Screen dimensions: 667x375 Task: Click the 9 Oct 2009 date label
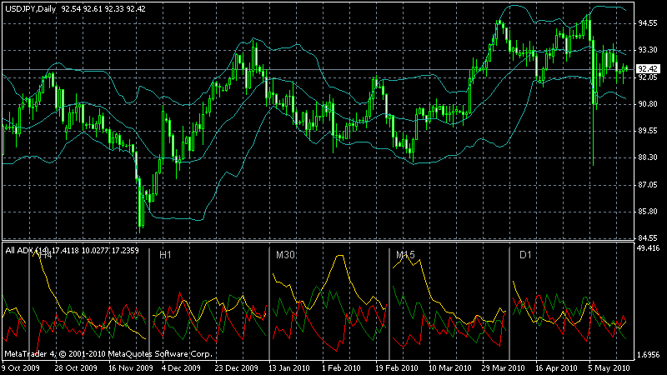pyautogui.click(x=20, y=367)
